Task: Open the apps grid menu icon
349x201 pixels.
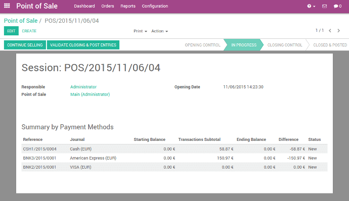Action: pyautogui.click(x=7, y=6)
